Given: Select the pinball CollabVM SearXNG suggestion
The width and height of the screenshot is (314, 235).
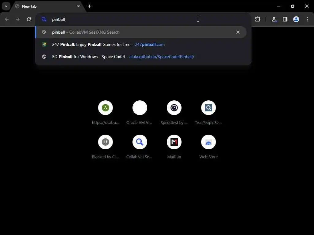Looking at the screenshot, I should point(140,32).
